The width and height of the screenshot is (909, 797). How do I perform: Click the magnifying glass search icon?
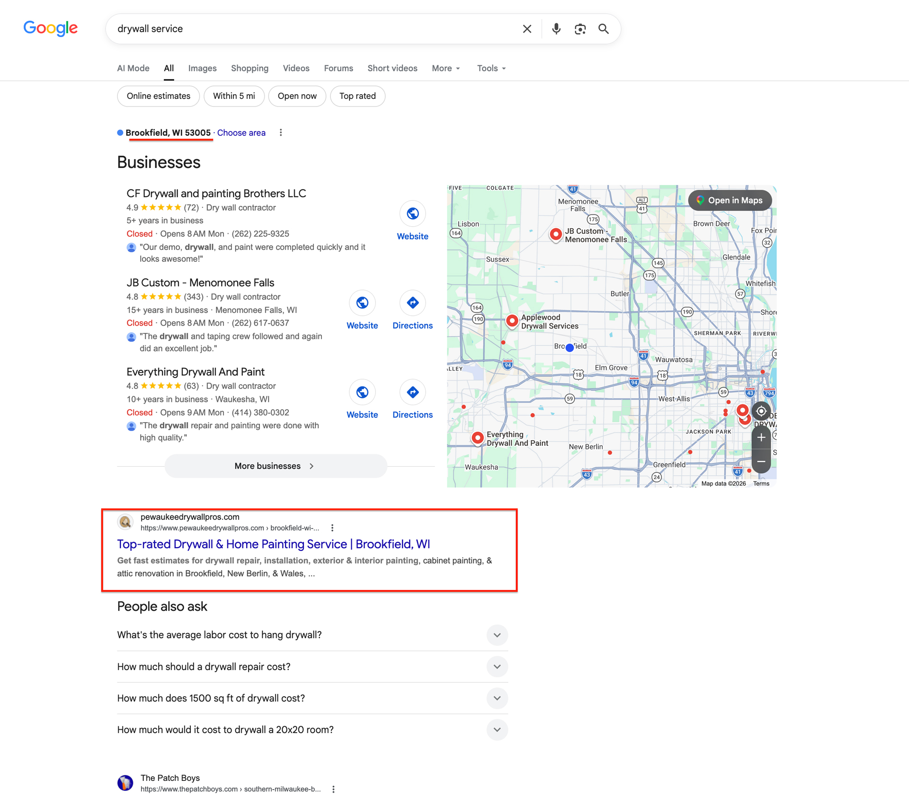coord(604,29)
